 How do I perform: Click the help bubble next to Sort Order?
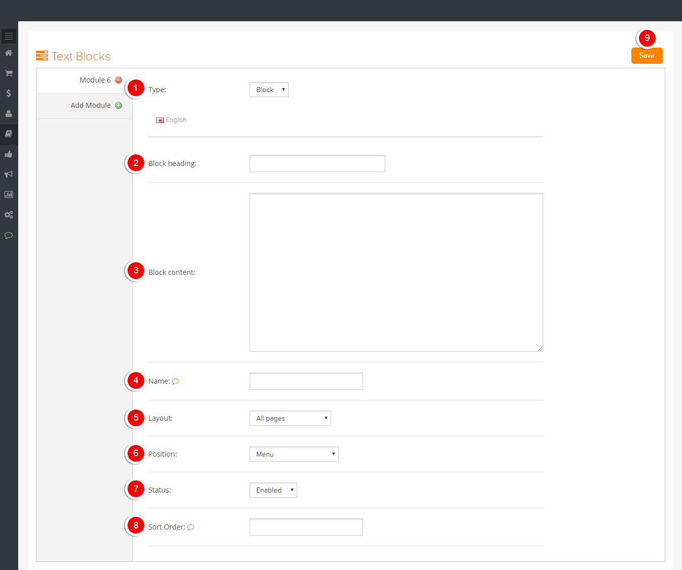pyautogui.click(x=191, y=527)
